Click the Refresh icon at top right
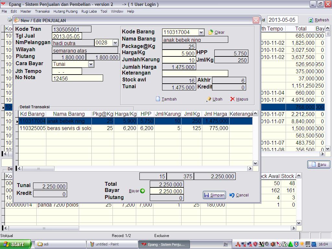 311,20
